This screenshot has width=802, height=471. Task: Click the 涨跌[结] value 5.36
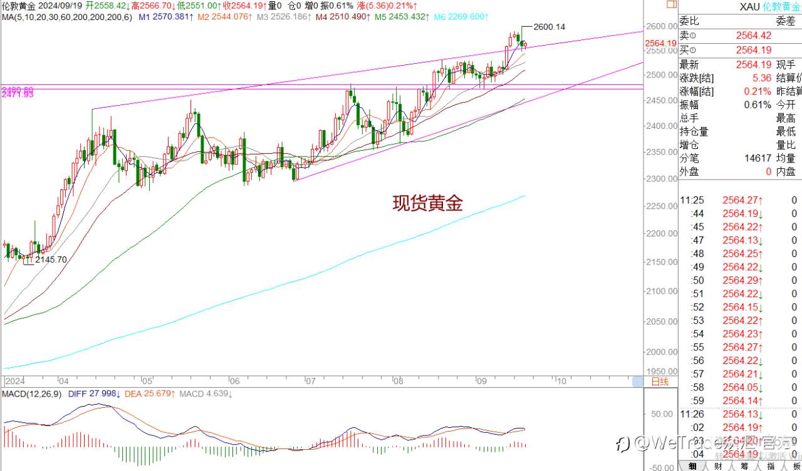(x=761, y=78)
